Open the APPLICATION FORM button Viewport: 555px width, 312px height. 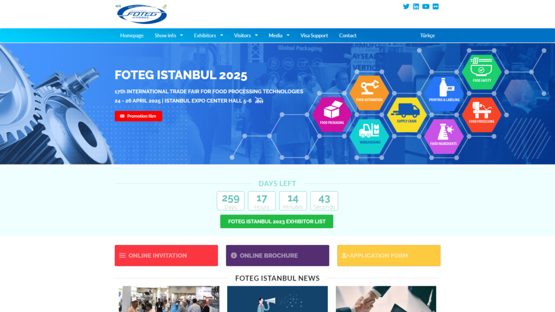[x=389, y=256]
